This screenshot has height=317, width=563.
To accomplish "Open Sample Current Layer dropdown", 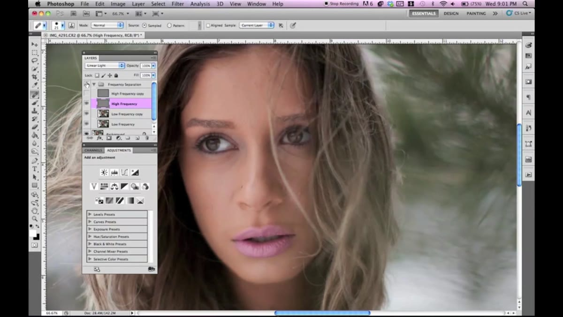I will point(257,25).
